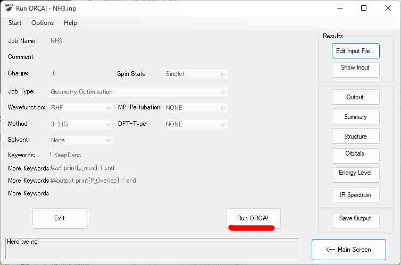Expand the Job Type dropdown
This screenshot has width=401, height=265.
coord(138,92)
